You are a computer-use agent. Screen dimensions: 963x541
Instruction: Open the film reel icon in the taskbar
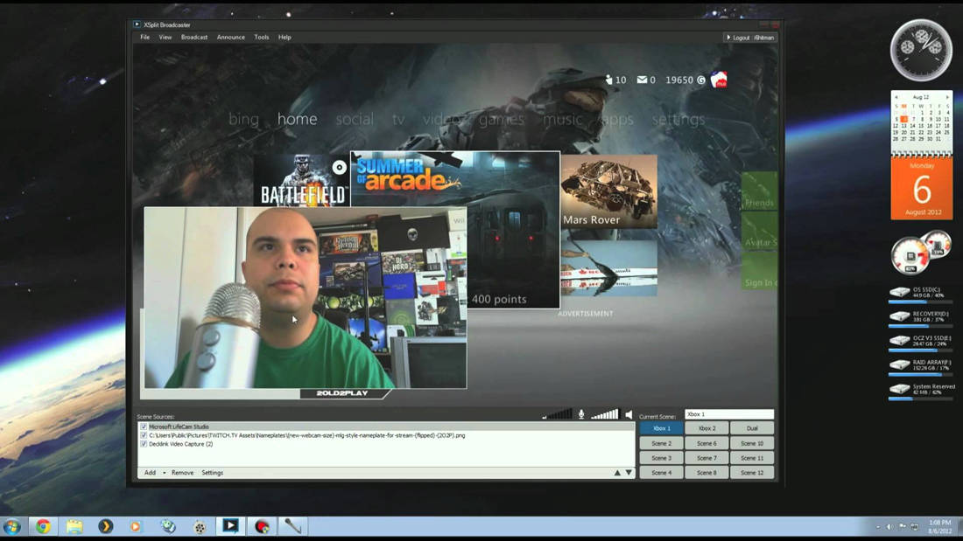tap(200, 526)
